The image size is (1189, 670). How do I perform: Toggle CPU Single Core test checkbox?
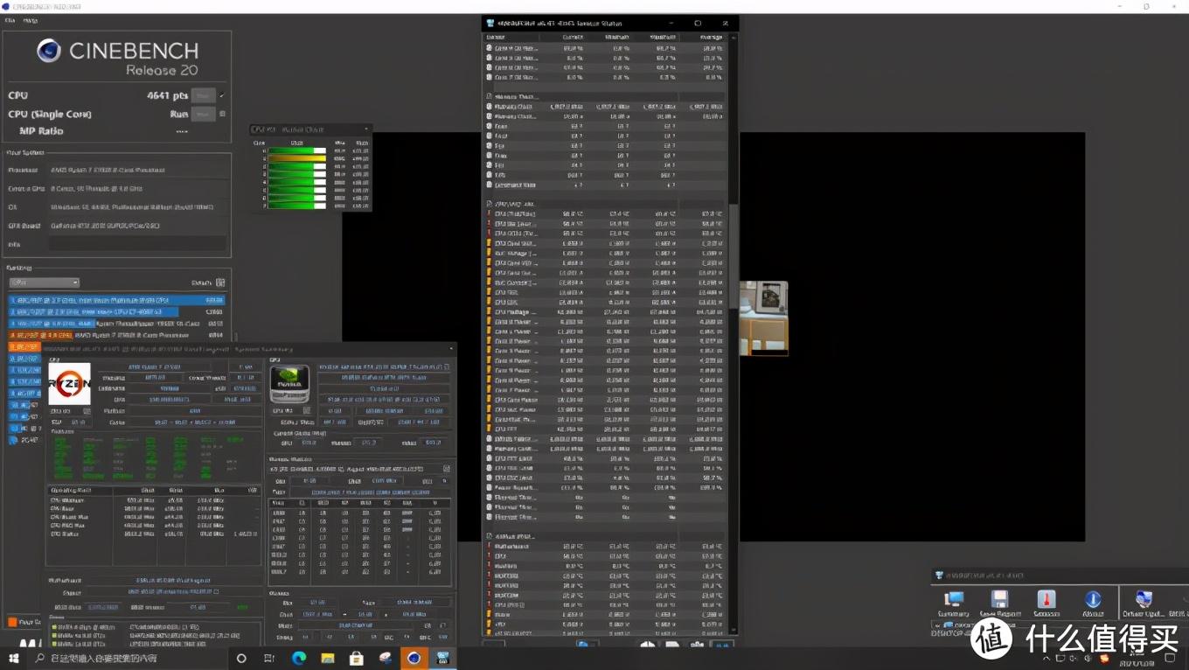(222, 114)
